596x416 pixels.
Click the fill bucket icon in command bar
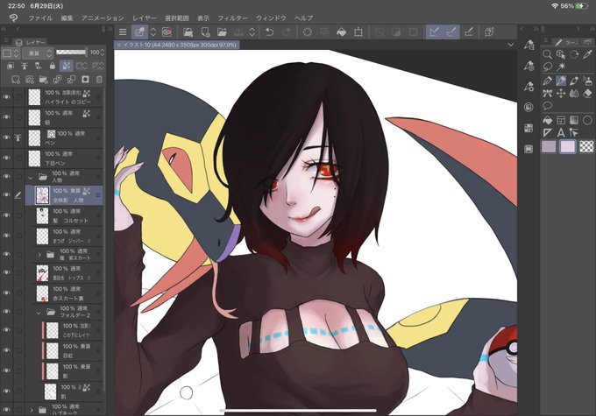[x=341, y=32]
